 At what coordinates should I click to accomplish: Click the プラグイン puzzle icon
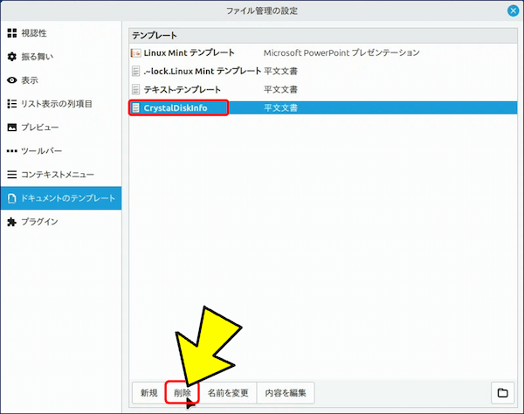(12, 222)
